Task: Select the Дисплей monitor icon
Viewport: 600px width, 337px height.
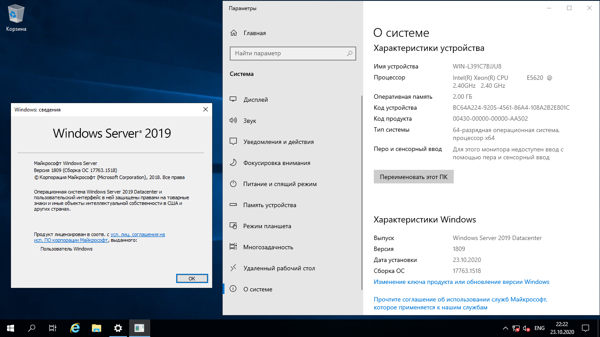Action: (x=234, y=100)
